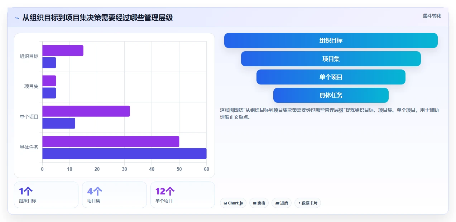Image resolution: width=456 pixels, height=222 pixels.
Task: Click the Chart.js tag
Action: pyautogui.click(x=233, y=203)
